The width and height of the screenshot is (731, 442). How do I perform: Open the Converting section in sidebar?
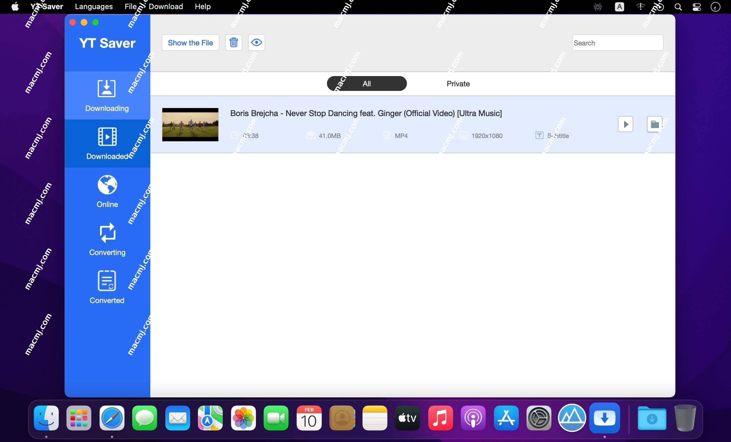tap(107, 239)
